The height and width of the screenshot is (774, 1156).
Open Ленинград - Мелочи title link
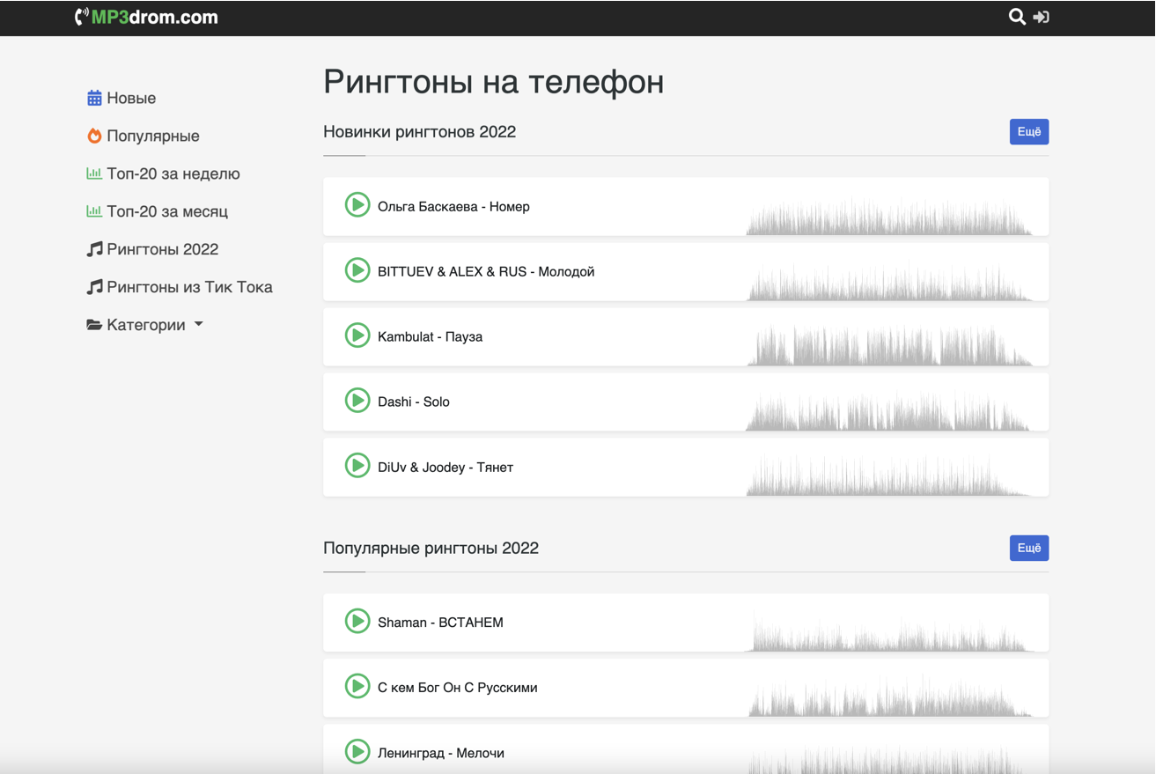[441, 753]
